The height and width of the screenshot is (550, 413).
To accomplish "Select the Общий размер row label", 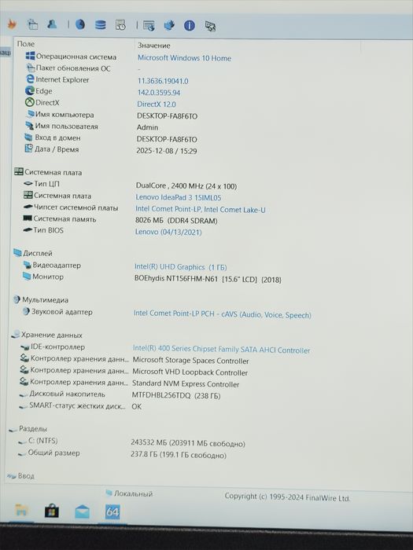I will (x=53, y=453).
